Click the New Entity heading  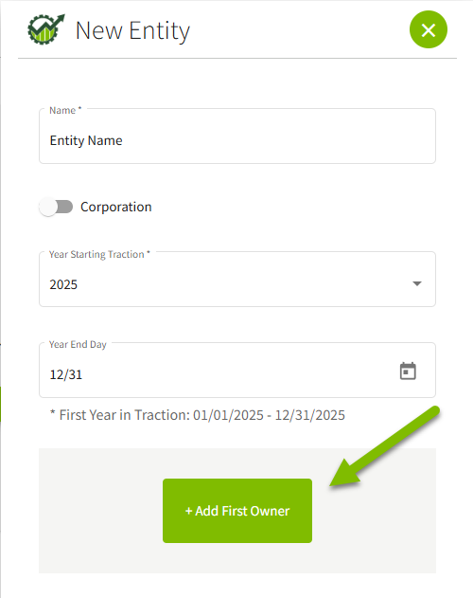point(132,30)
